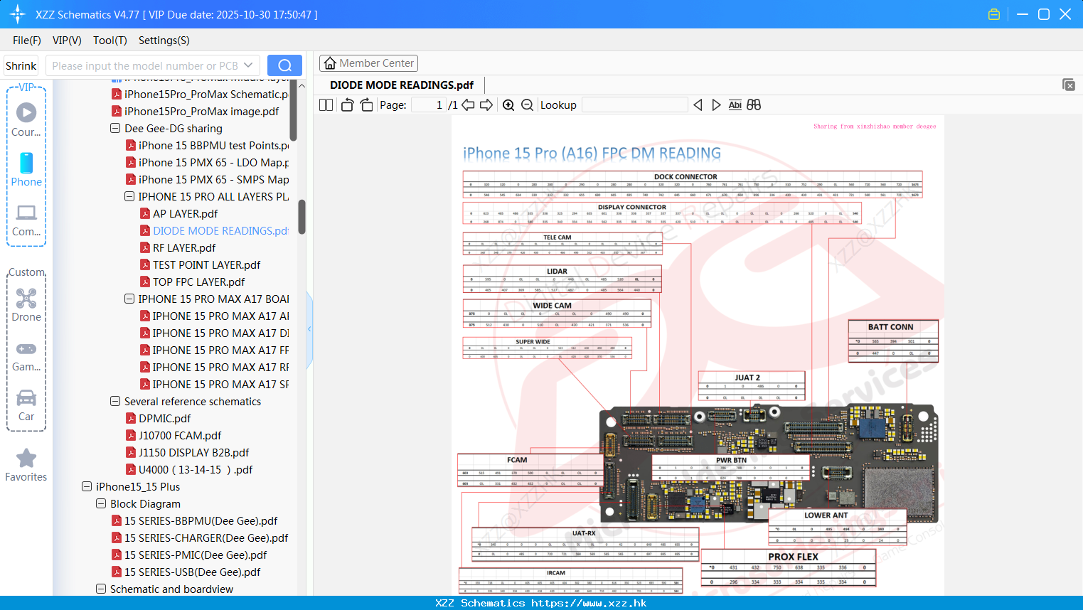The image size is (1083, 610).
Task: Click the page number input field
Action: click(x=429, y=105)
